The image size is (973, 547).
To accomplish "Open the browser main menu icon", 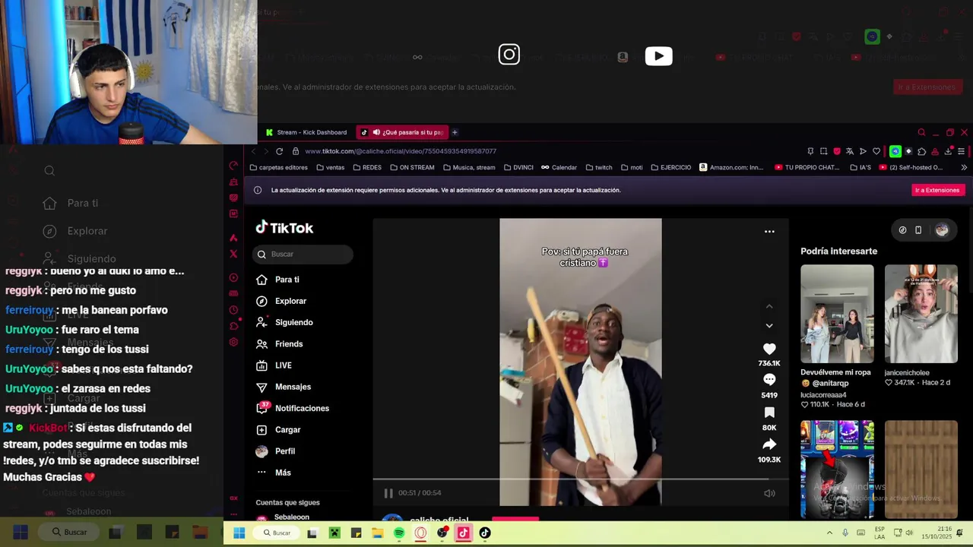I will coord(961,151).
